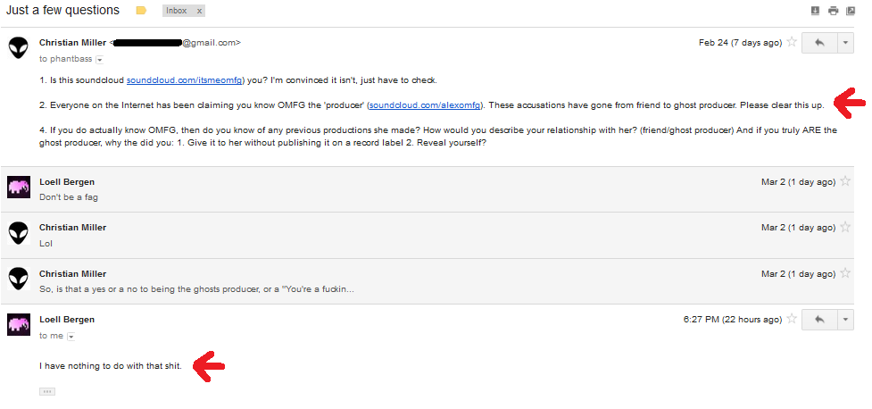Show details arrow next to "to phantbass"
This screenshot has width=872, height=409.
coord(100,60)
